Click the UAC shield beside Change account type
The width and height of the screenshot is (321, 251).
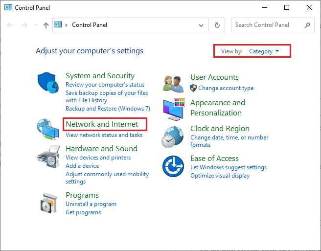pyautogui.click(x=193, y=88)
